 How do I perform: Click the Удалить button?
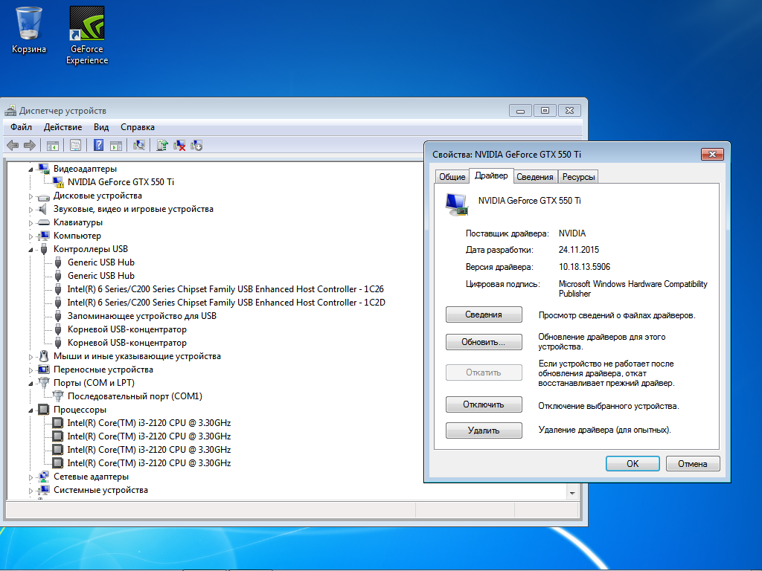[484, 430]
